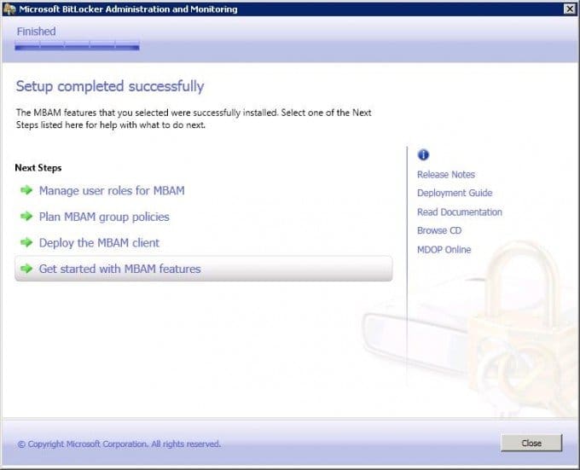Viewport: 580px width, 470px height.
Task: Click the window title text
Action: point(128,9)
